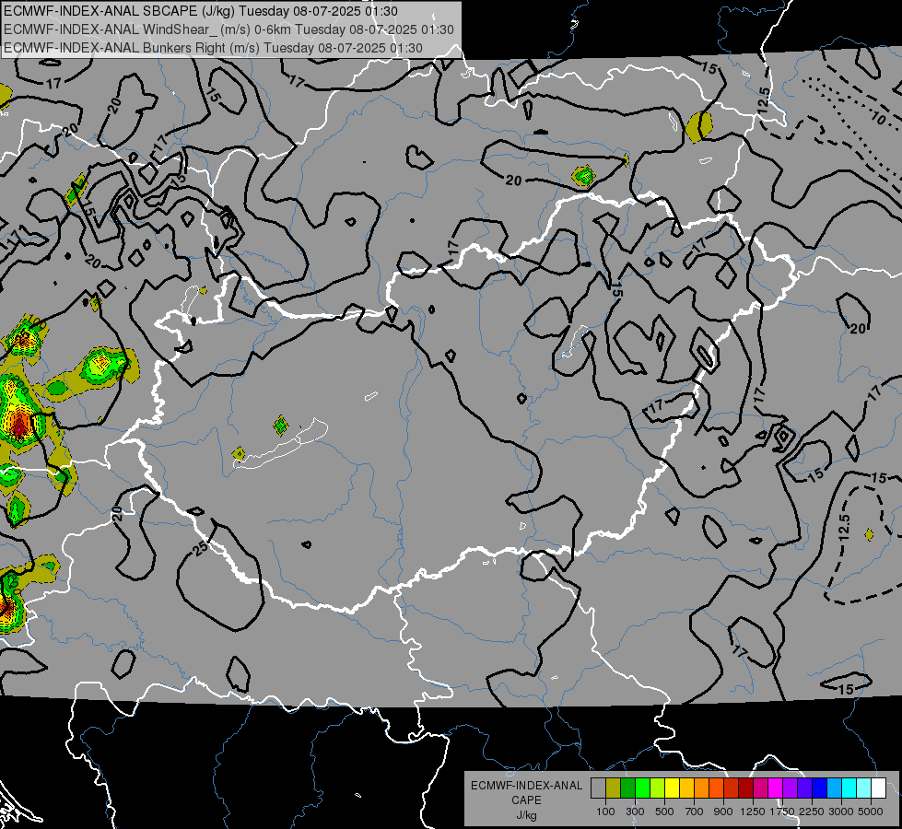Pick the olive 100 J/kg legend swatch
This screenshot has height=829, width=902.
tap(614, 788)
